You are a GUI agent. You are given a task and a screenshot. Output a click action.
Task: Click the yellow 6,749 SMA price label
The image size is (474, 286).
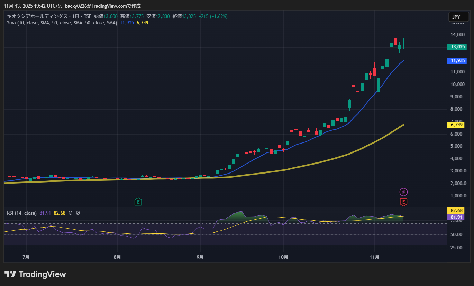pos(456,125)
